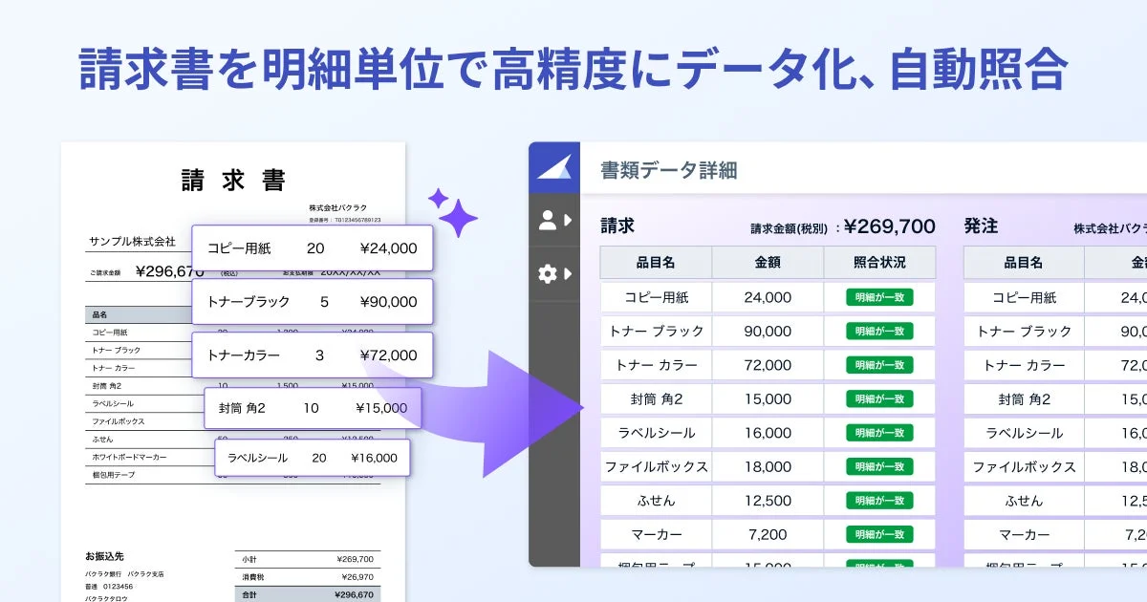The width and height of the screenshot is (1147, 602).
Task: Click the 明細が一致 badge for コピー用紙
Action: (x=879, y=297)
